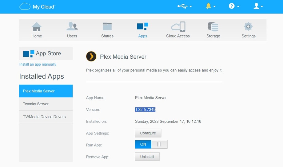283x167 pixels.
Task: Select Twonky Server in installed apps
Action: point(46,104)
